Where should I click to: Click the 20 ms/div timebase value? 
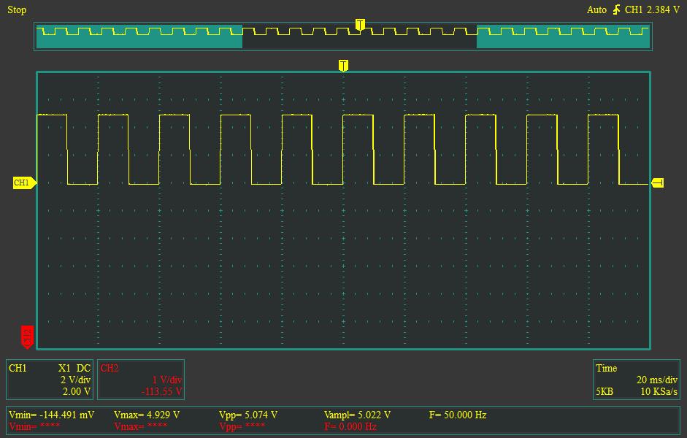[657, 380]
